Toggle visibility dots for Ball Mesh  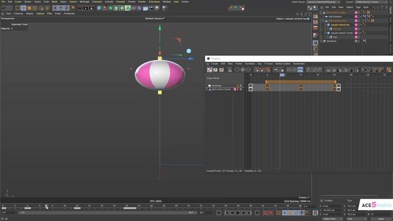(359, 41)
